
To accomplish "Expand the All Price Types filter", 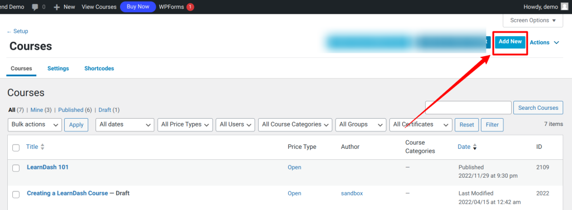I will (185, 124).
